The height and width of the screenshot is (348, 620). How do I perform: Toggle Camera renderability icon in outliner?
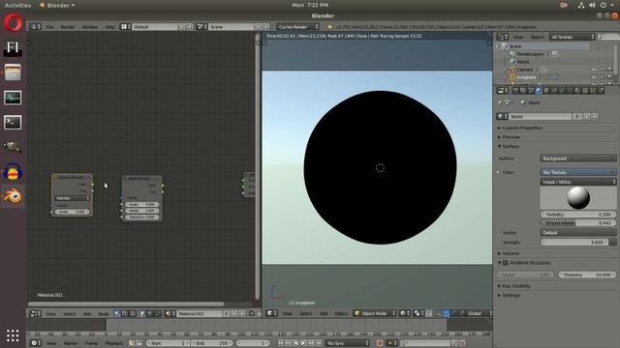click(609, 70)
